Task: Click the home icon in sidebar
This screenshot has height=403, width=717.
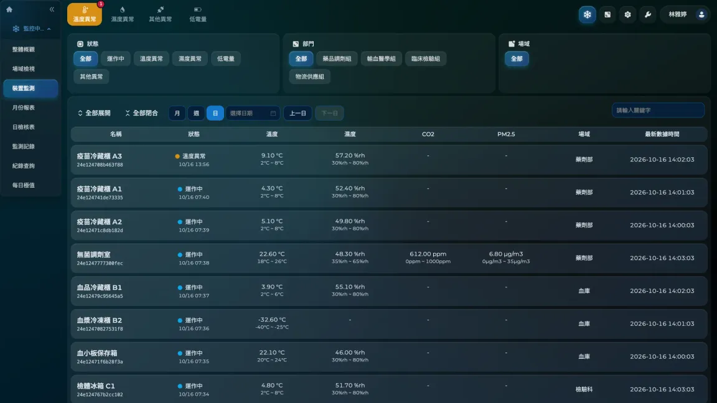Action: pyautogui.click(x=9, y=9)
